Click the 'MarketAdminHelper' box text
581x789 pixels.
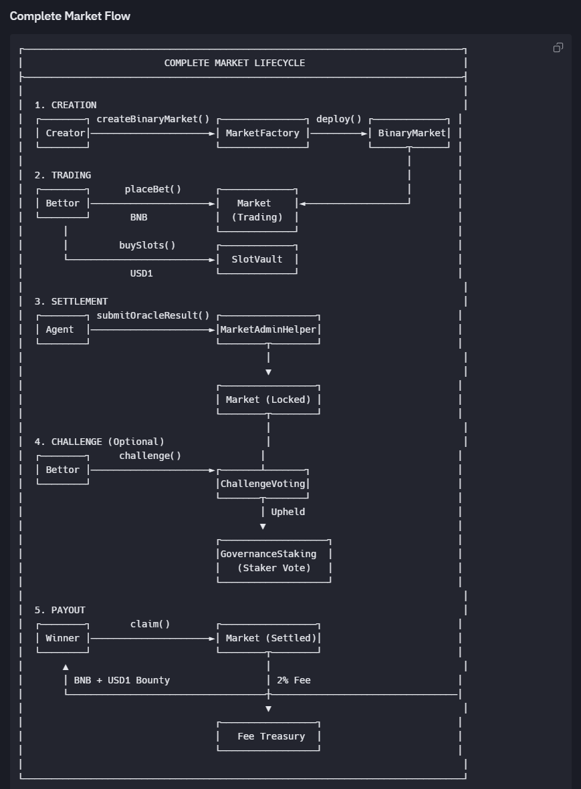(268, 329)
